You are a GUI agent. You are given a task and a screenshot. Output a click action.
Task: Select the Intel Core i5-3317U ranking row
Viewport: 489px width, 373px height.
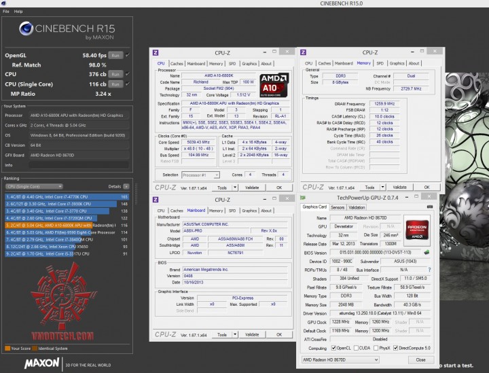click(x=67, y=254)
